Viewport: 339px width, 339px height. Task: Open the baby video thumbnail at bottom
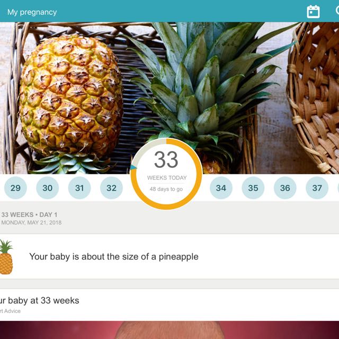[x=169, y=330]
